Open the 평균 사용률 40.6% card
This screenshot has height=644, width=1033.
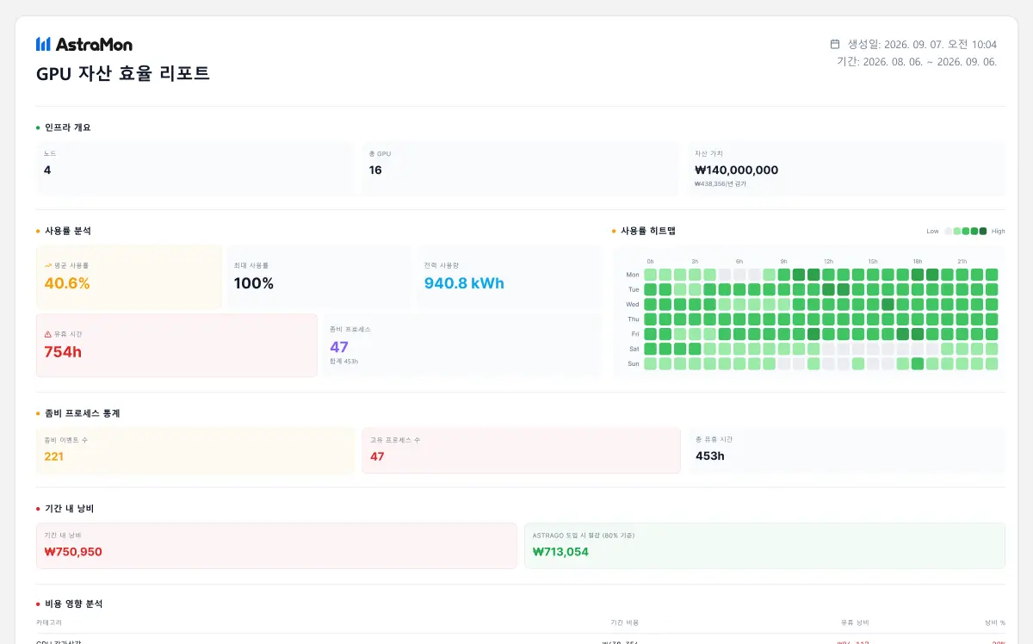(129, 277)
